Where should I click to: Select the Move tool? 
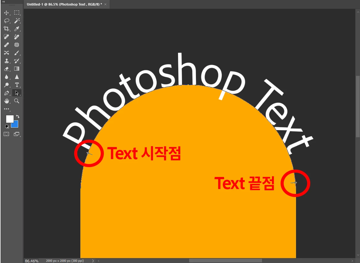[x=6, y=13]
